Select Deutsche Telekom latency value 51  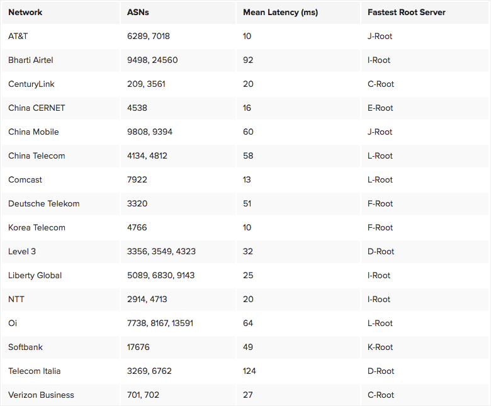click(x=247, y=204)
